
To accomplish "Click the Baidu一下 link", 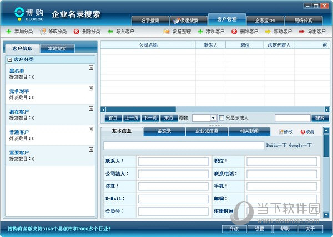I will click(276, 145).
